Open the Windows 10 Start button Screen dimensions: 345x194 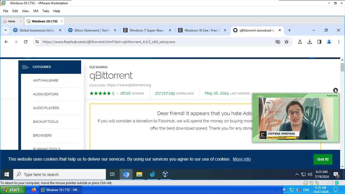point(7,174)
